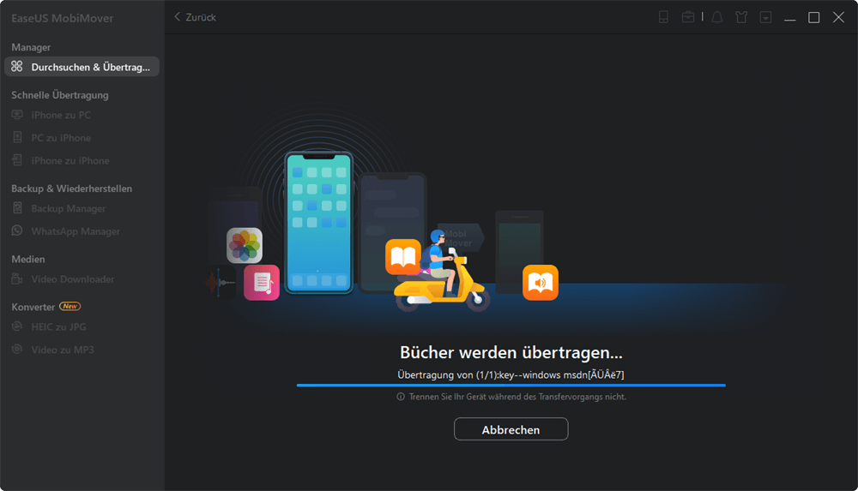The width and height of the screenshot is (858, 491).
Task: Click the Photos app icon in illustration
Action: (x=245, y=245)
